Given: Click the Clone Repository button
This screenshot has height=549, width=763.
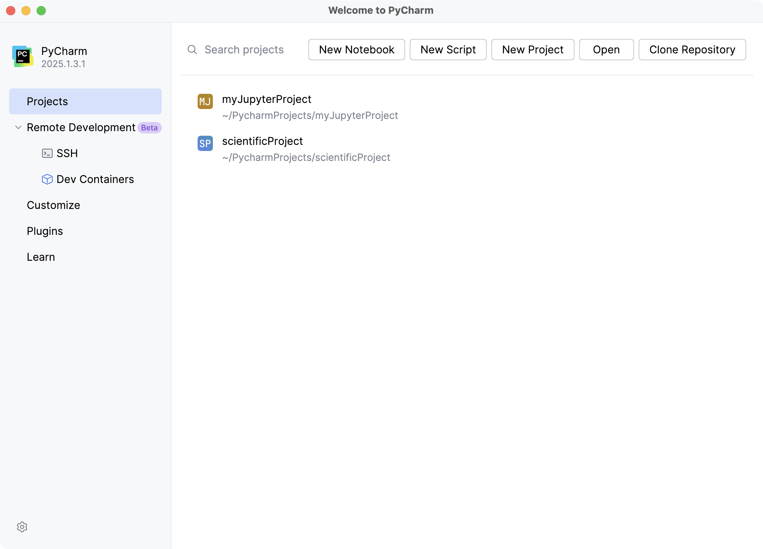Looking at the screenshot, I should pyautogui.click(x=692, y=50).
